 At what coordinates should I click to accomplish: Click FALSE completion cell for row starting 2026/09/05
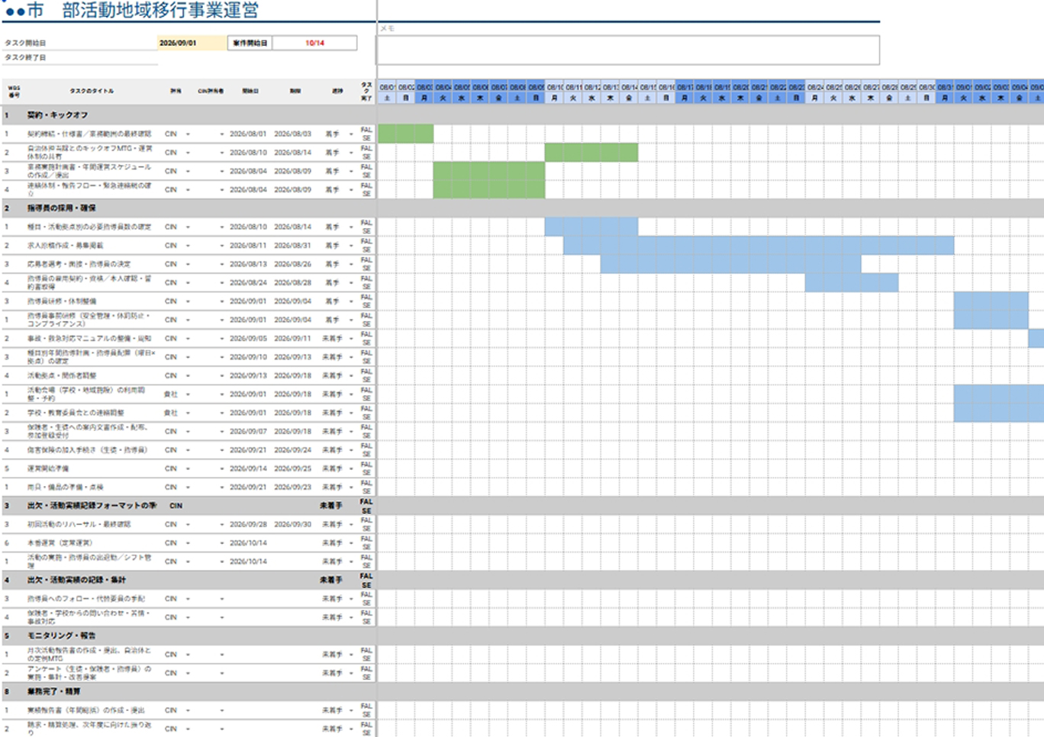point(366,338)
